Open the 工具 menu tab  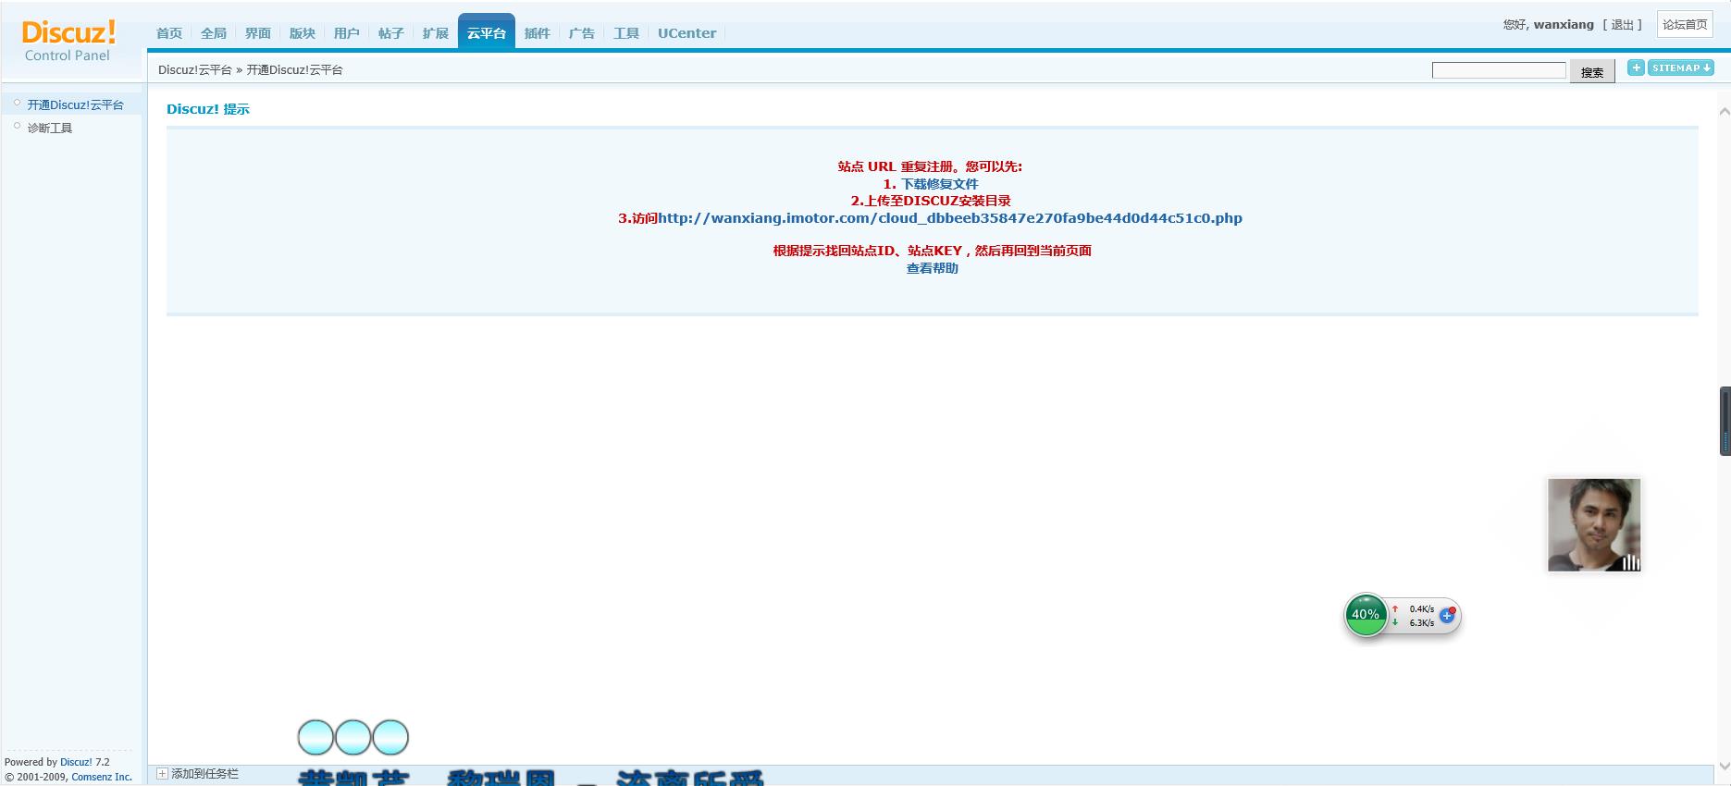626,33
